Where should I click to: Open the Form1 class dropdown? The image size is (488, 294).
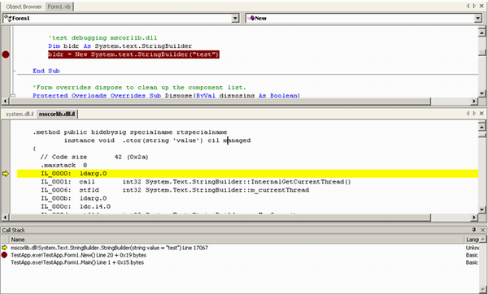[236, 19]
